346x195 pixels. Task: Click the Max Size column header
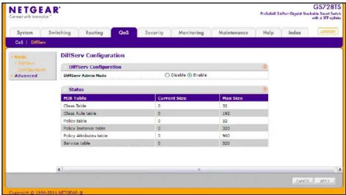(x=244, y=98)
